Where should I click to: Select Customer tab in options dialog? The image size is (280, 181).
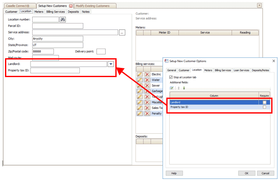(x=184, y=70)
